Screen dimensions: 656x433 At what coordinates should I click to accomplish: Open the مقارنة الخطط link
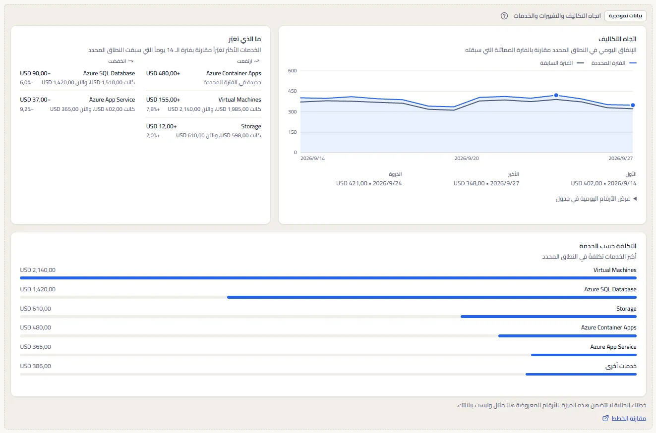624,419
